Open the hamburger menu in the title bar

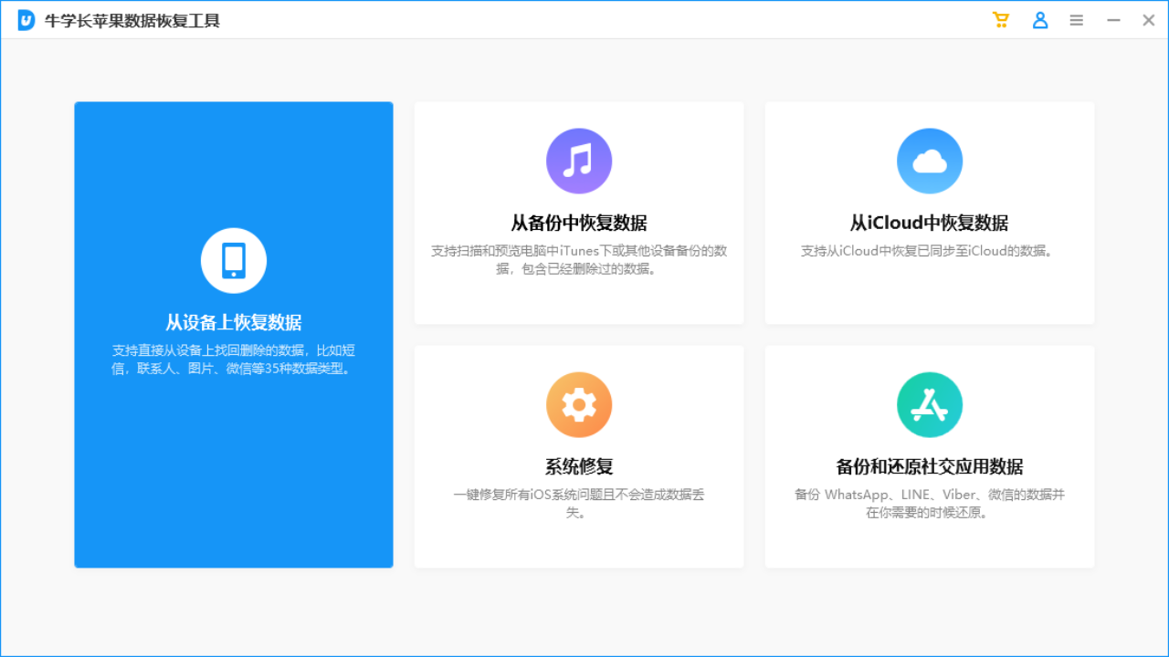[x=1076, y=19]
